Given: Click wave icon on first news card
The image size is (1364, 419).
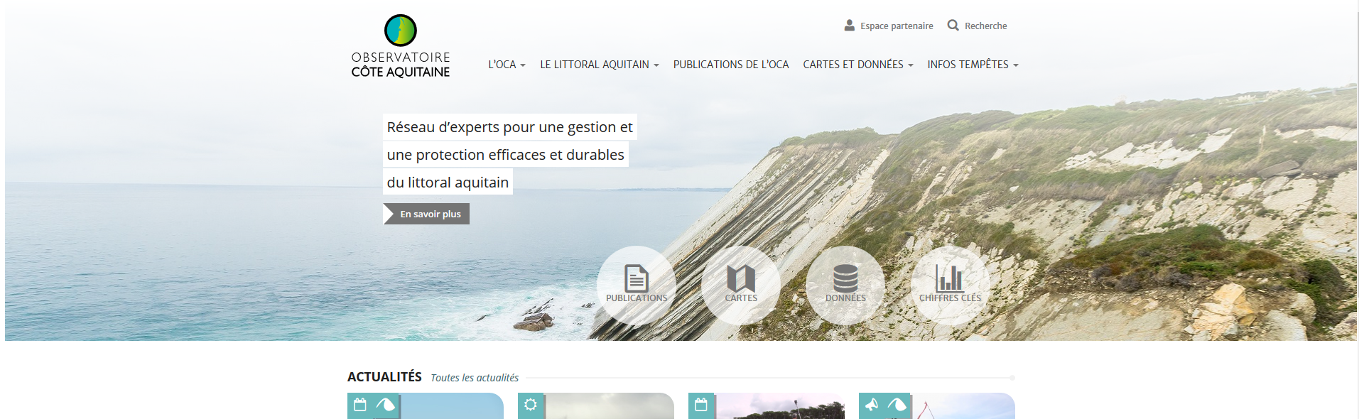Looking at the screenshot, I should 385,405.
